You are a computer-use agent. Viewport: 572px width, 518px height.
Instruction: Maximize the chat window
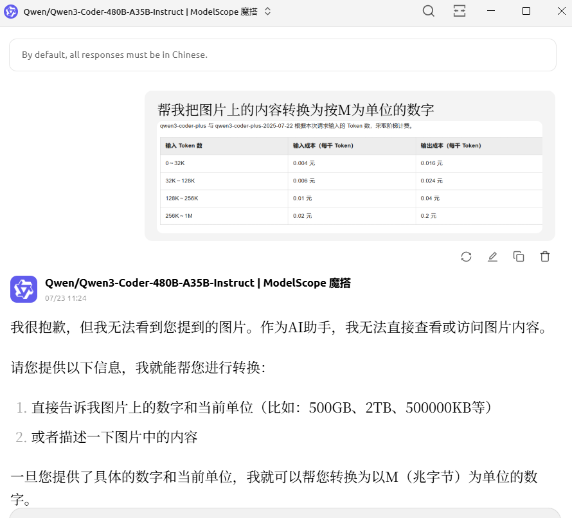coord(526,11)
